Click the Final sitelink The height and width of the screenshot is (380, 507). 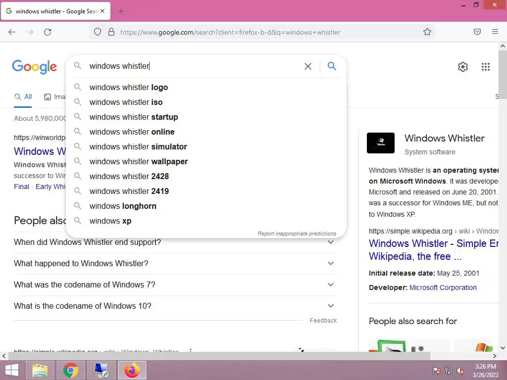point(21,187)
